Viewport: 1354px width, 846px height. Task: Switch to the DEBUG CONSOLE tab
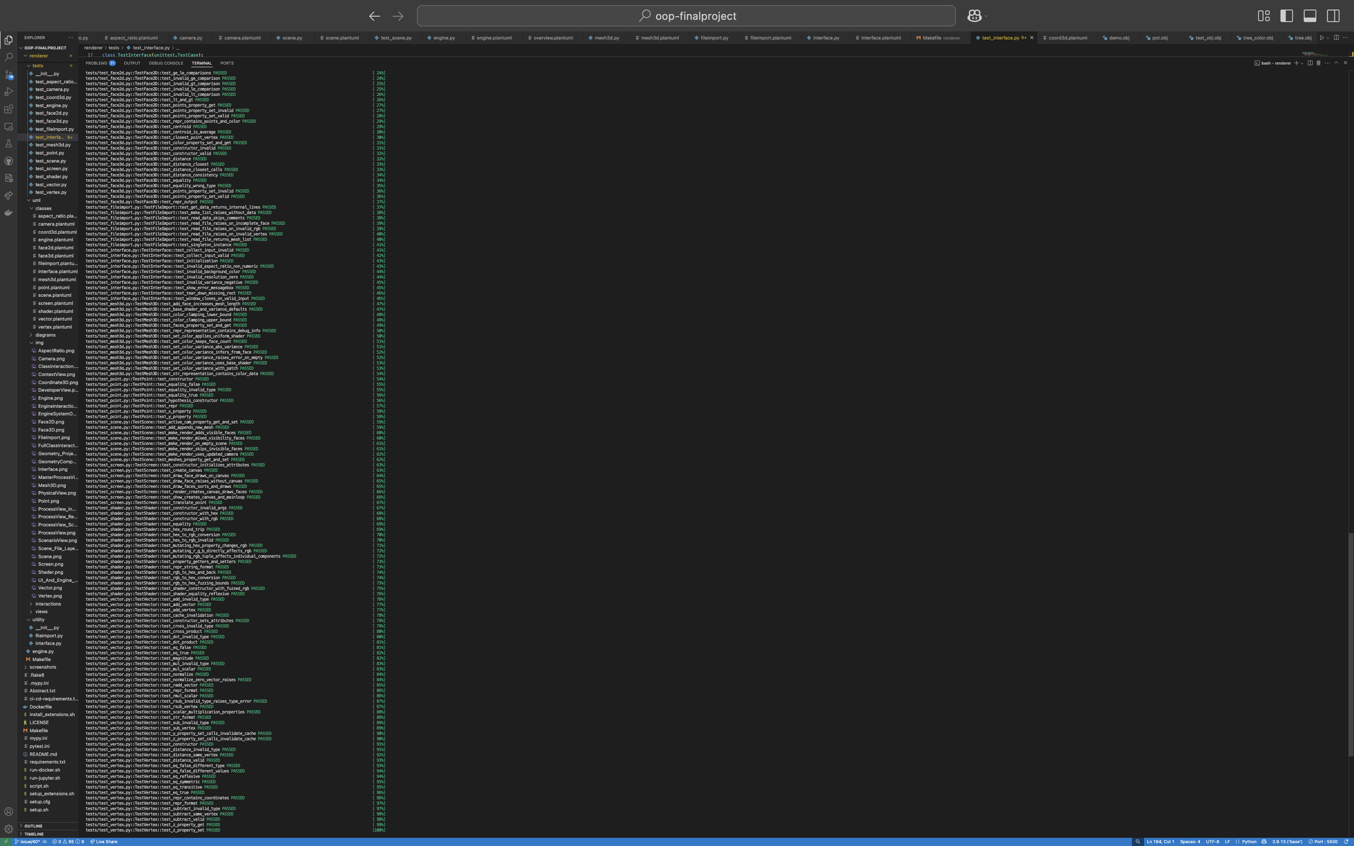pyautogui.click(x=166, y=63)
